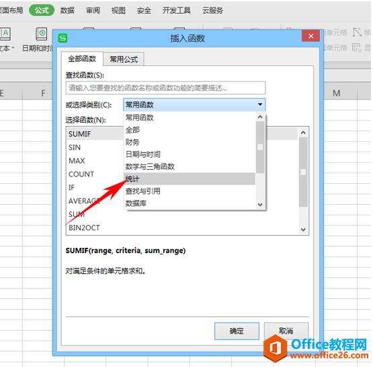Open the 审阅 ribbon tab

click(93, 11)
